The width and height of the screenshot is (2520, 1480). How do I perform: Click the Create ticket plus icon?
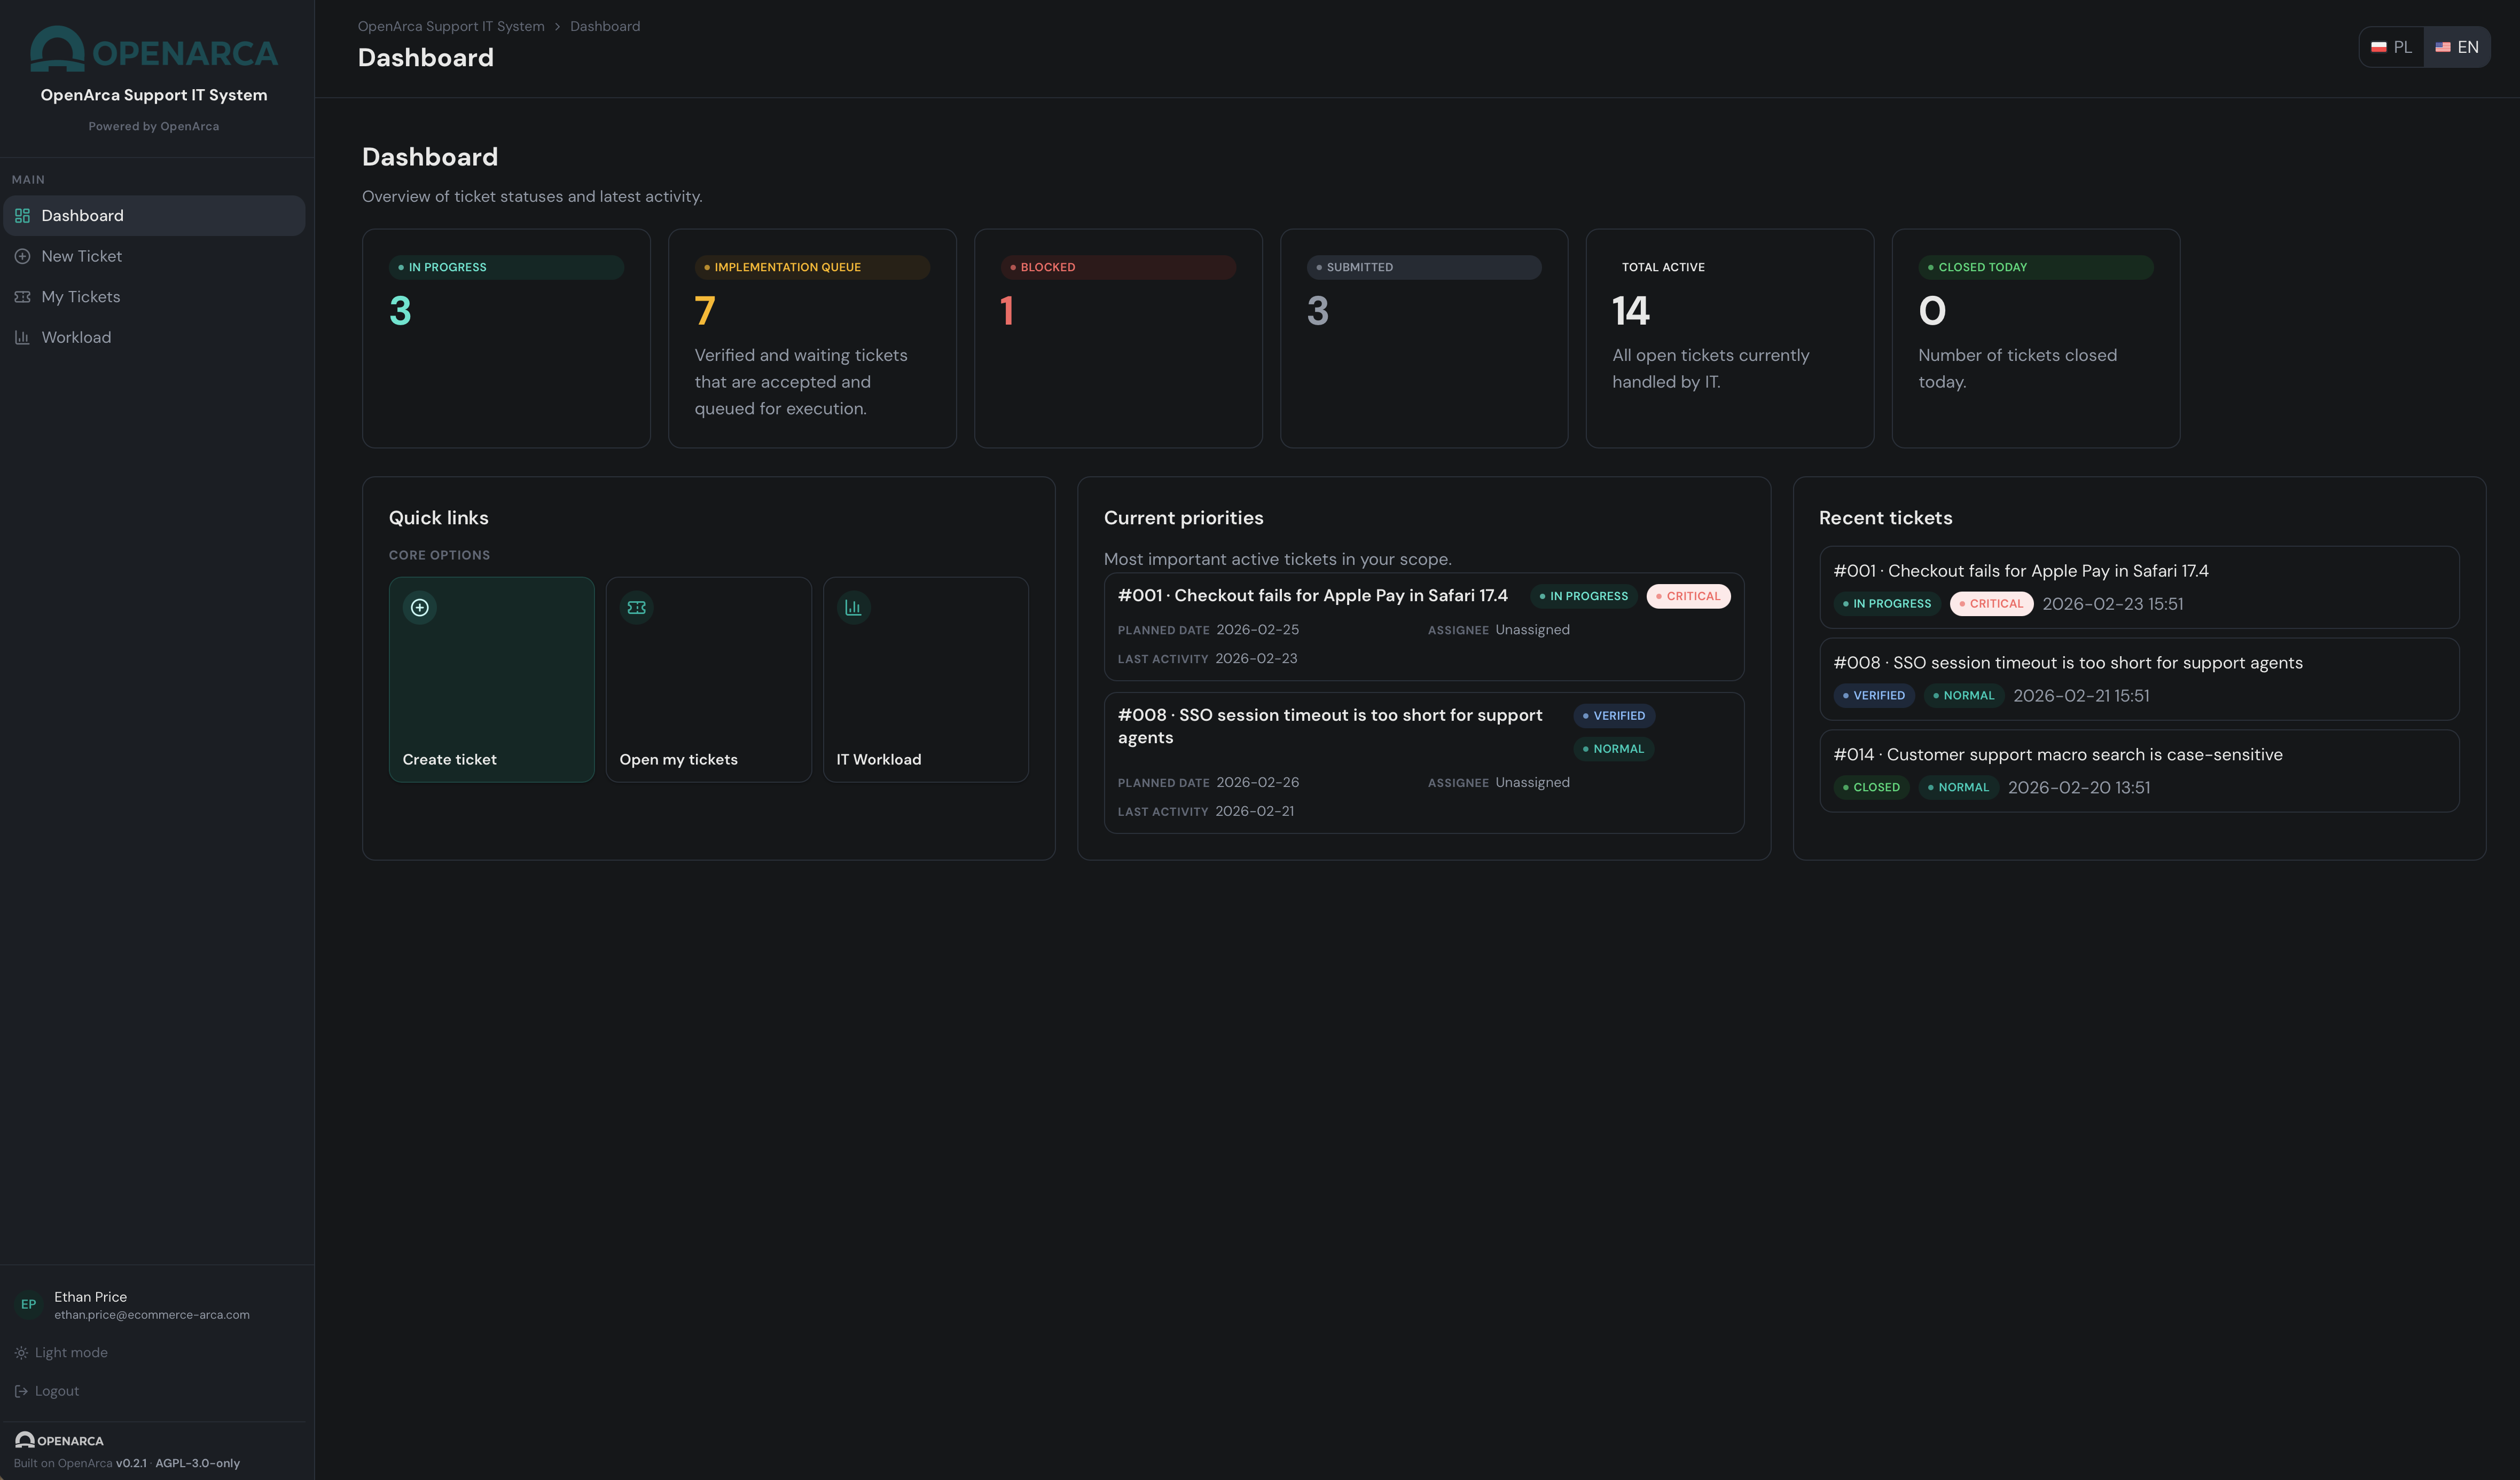click(419, 607)
